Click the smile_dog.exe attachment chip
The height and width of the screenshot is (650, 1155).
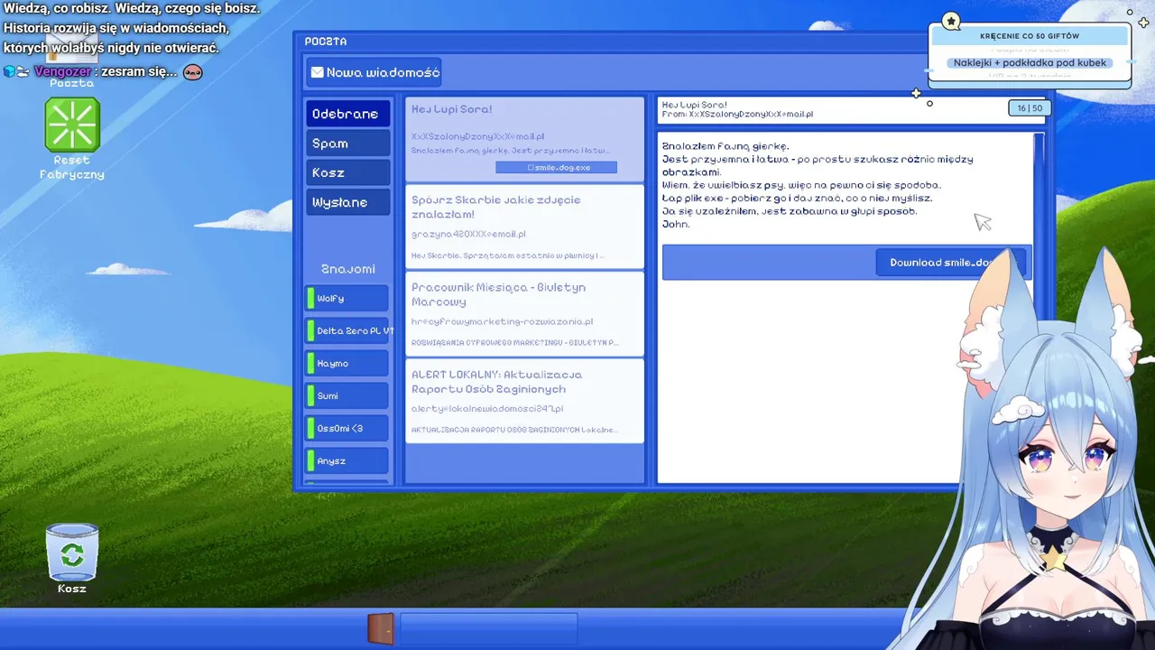pyautogui.click(x=556, y=167)
